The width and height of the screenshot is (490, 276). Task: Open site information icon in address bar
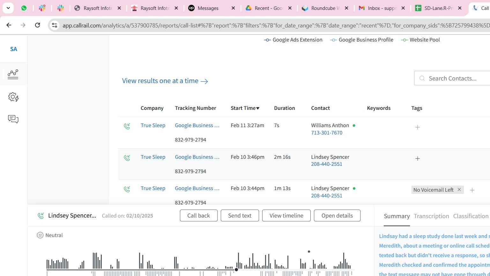point(55,25)
